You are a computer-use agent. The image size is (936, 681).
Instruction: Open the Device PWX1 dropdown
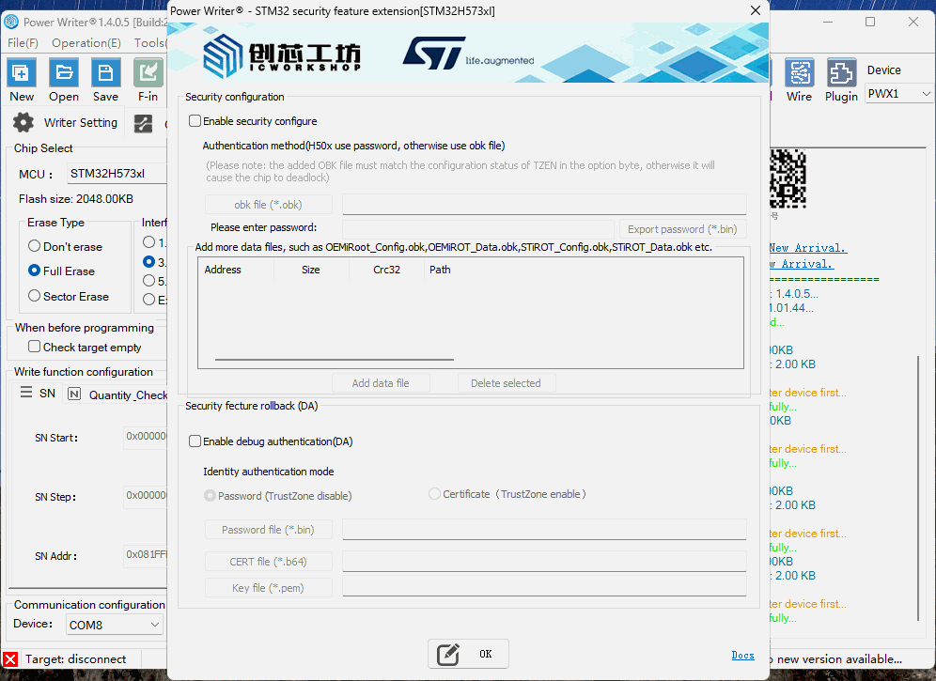(898, 94)
